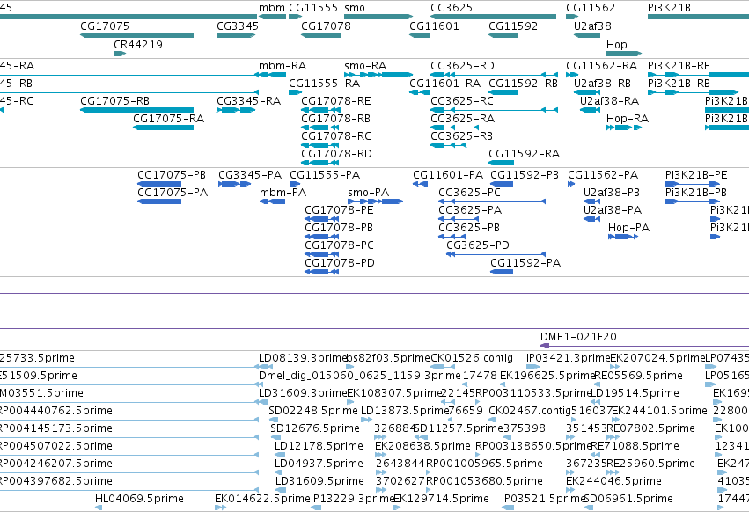Image resolution: width=749 pixels, height=512 pixels.
Task: Click the 'CG11562-RA' transcript label
Action: pos(602,66)
